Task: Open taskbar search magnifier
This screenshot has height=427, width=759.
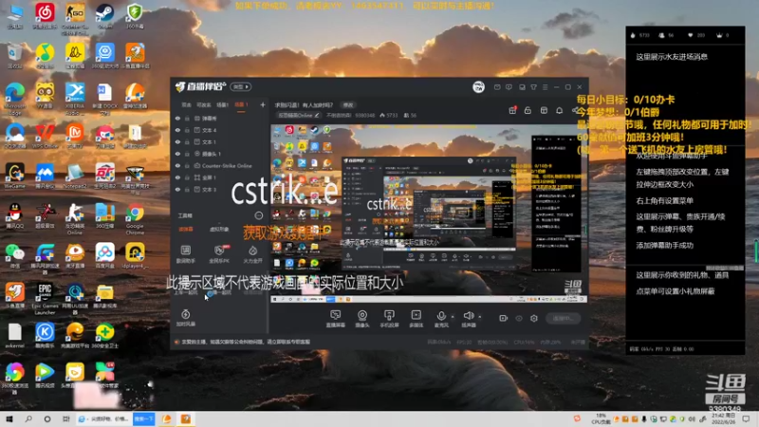Action: click(x=28, y=418)
